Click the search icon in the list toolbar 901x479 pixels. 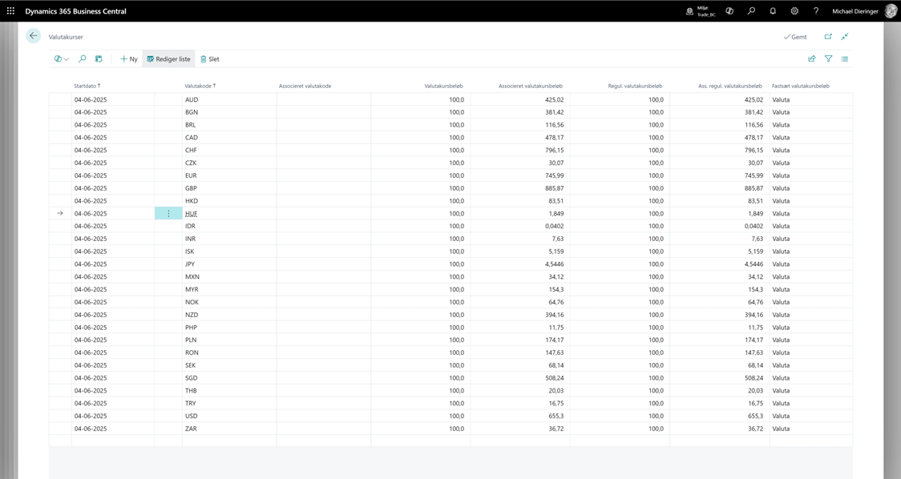coord(82,59)
